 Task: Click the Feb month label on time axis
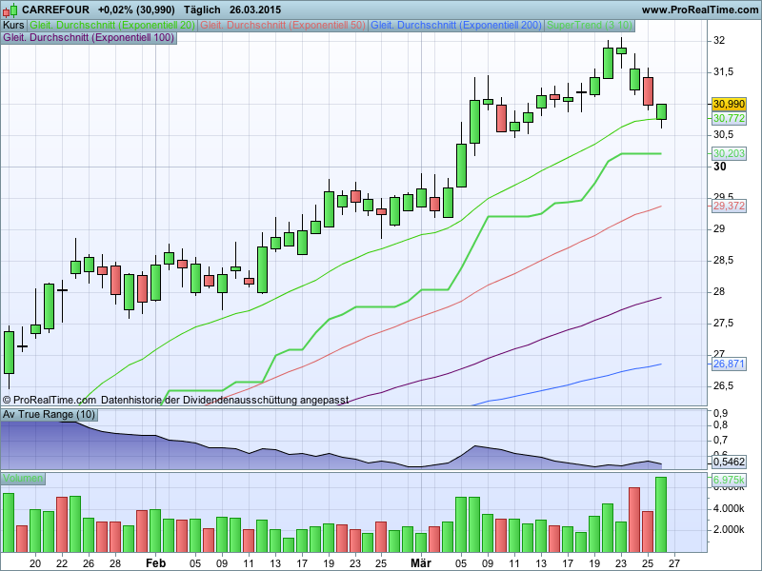(155, 563)
